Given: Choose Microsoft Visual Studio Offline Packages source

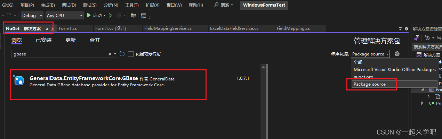Looking at the screenshot, I should (x=394, y=70).
